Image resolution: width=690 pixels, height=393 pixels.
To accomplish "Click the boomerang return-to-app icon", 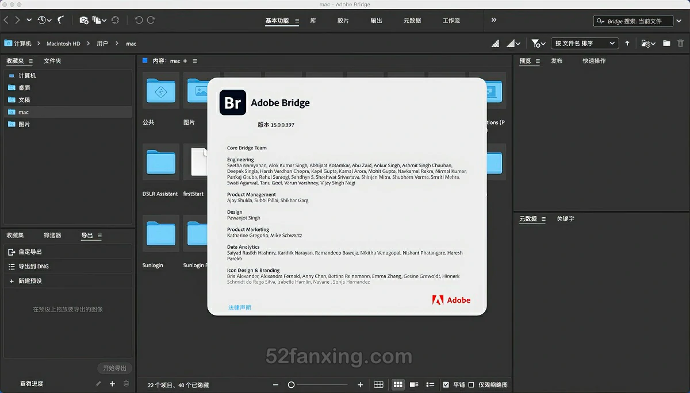I will coord(60,20).
